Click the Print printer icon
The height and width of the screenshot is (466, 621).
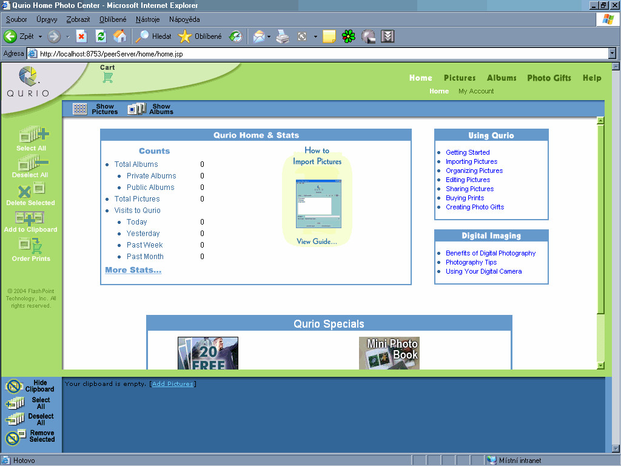(x=283, y=36)
